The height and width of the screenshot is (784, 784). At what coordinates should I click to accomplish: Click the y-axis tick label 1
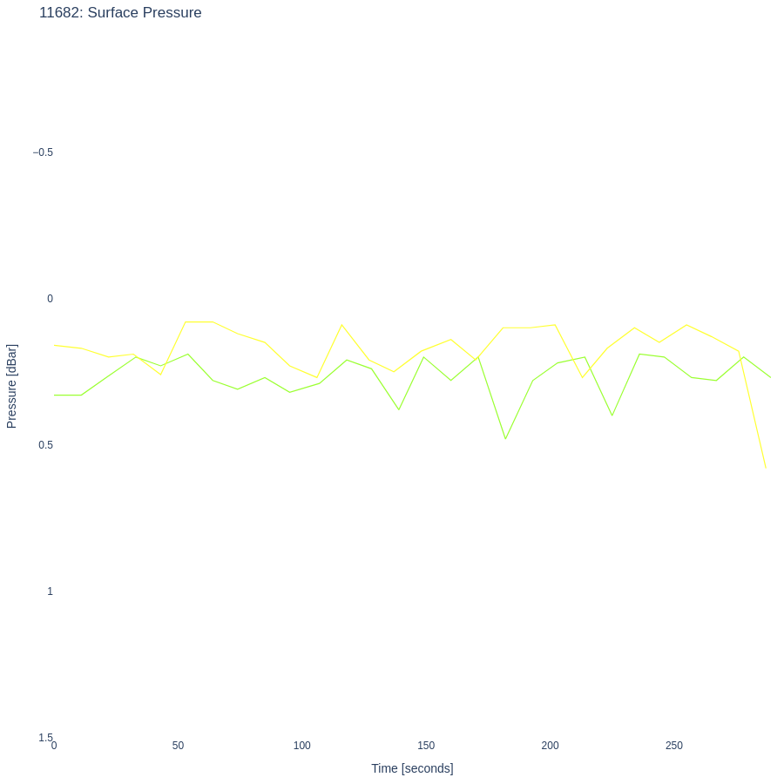pos(50,591)
